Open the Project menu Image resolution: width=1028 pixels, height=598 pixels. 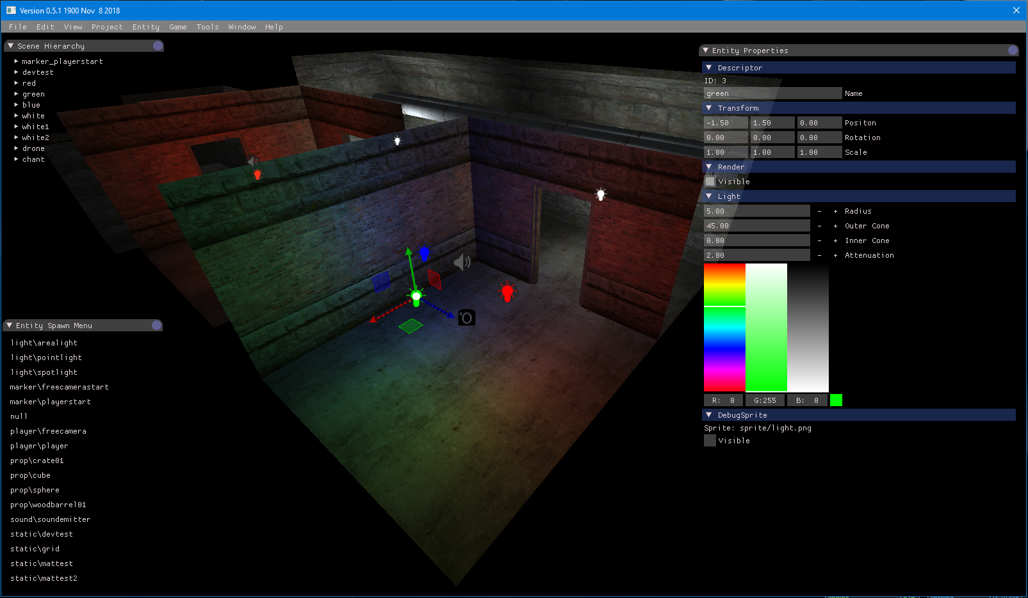click(107, 27)
